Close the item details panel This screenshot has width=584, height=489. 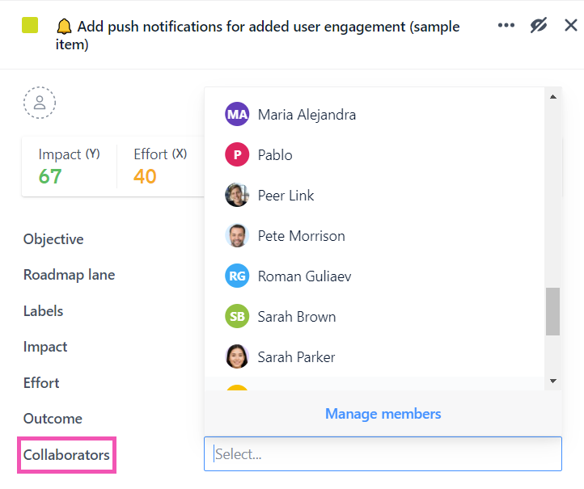pos(570,25)
